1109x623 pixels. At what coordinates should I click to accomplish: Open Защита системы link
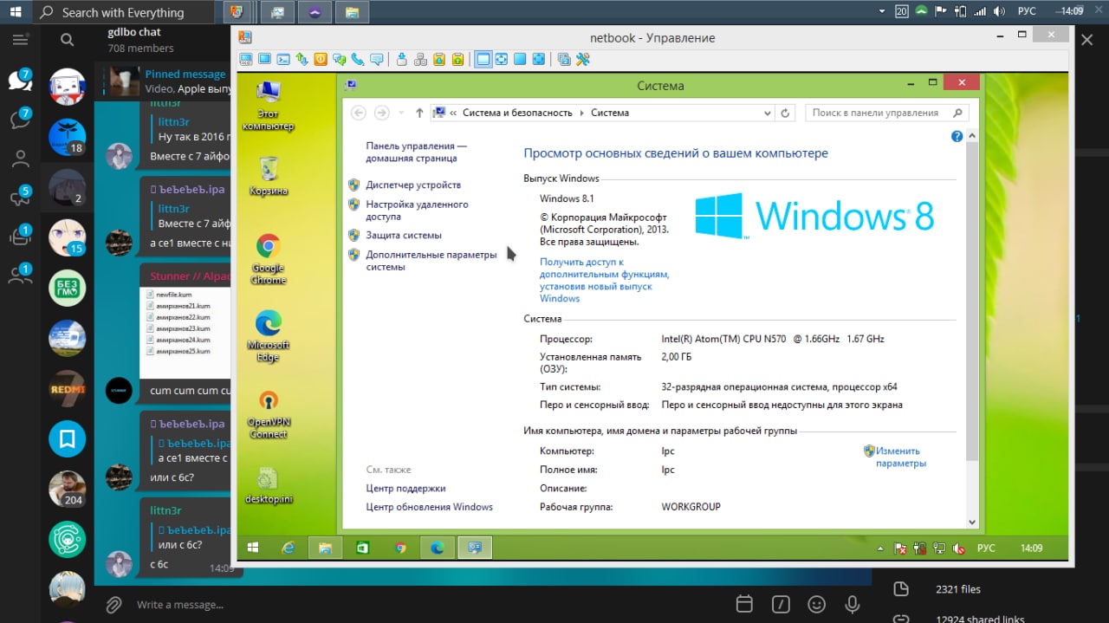[404, 236]
